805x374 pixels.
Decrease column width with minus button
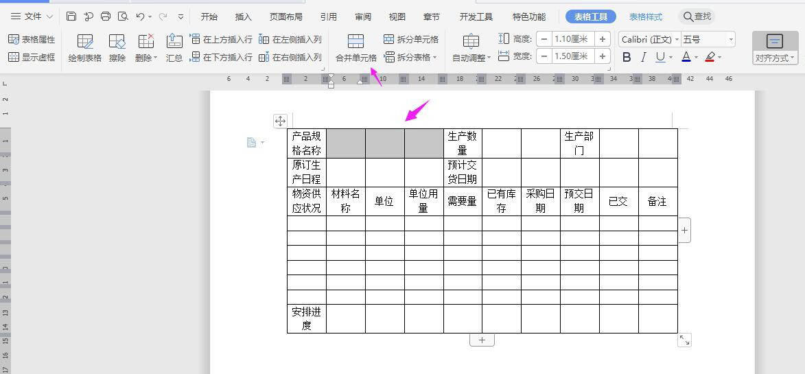tap(544, 56)
